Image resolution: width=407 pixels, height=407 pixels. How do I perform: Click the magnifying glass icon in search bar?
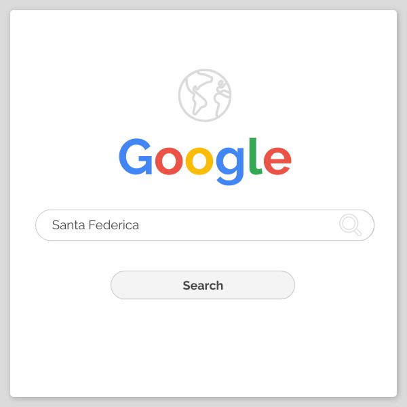click(351, 225)
